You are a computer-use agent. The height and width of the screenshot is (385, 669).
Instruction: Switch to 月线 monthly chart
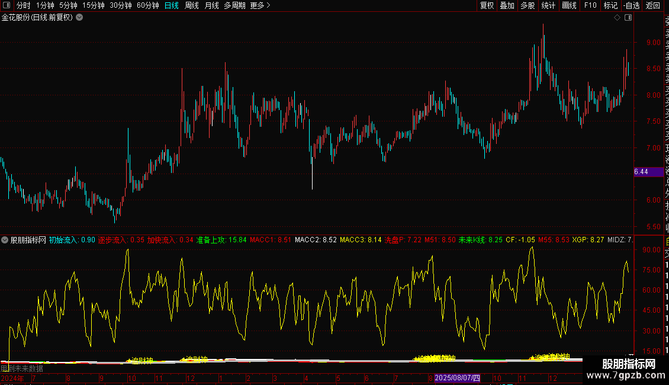(211, 5)
